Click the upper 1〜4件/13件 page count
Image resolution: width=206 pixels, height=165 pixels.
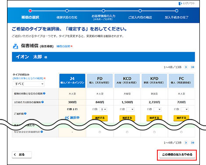pos(173,67)
